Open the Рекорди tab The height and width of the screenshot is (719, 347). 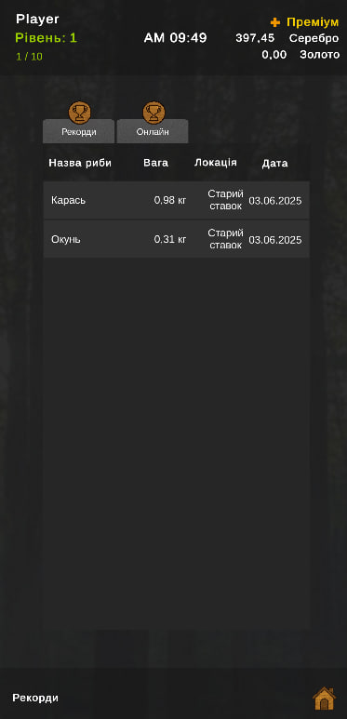[79, 131]
